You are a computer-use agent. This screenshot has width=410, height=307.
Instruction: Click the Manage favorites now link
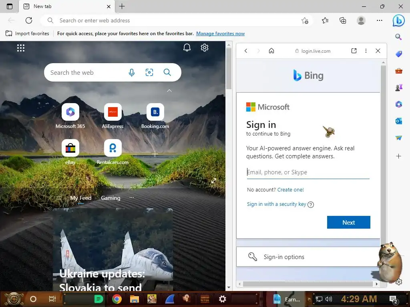221,34
